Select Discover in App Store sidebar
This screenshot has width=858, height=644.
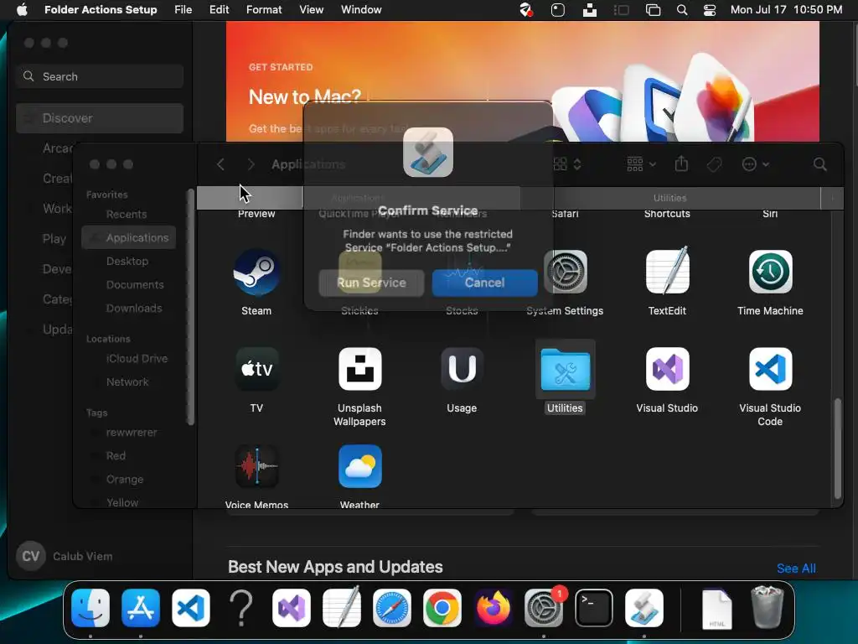(100, 118)
